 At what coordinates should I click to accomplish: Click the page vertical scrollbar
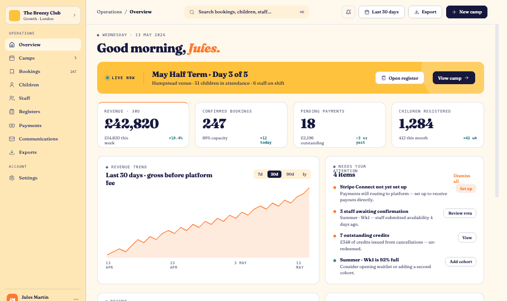pos(497,111)
